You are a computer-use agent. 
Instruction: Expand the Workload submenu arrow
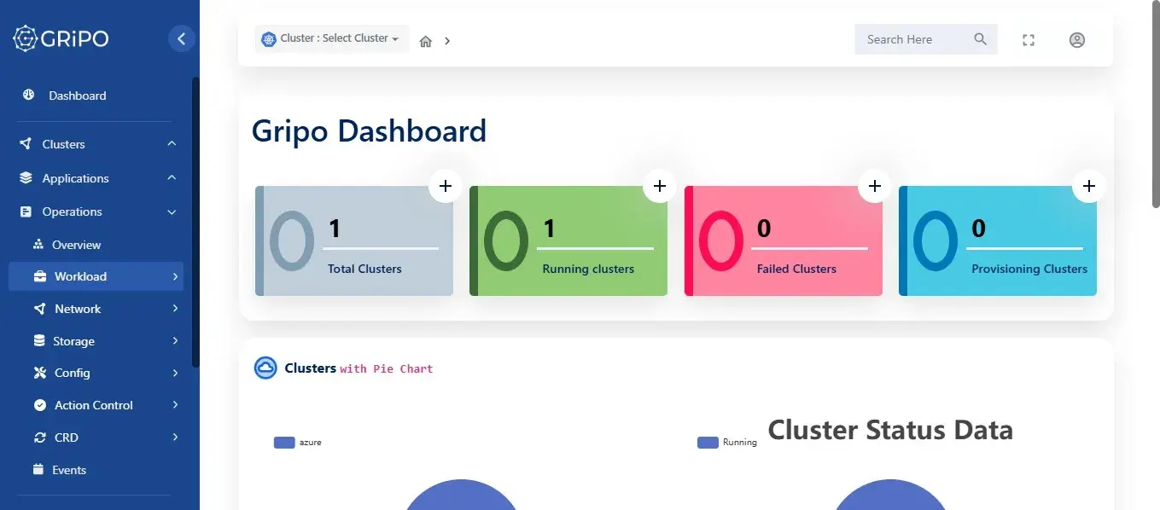coord(175,276)
